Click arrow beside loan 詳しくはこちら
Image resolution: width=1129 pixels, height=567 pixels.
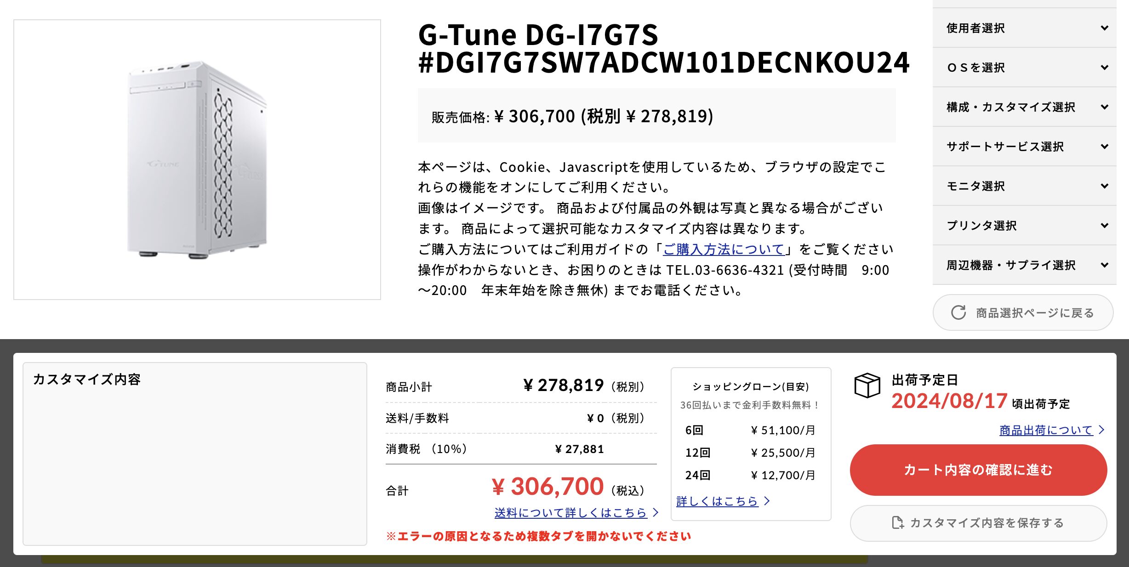[767, 501]
